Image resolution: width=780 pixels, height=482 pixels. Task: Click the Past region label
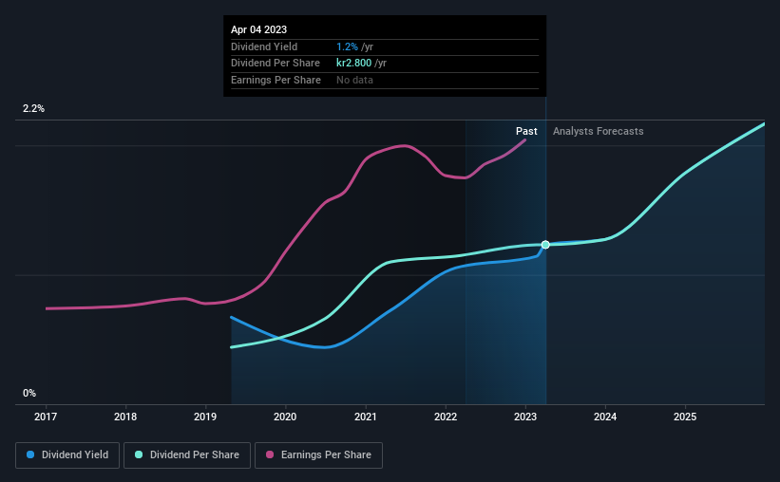(x=526, y=131)
